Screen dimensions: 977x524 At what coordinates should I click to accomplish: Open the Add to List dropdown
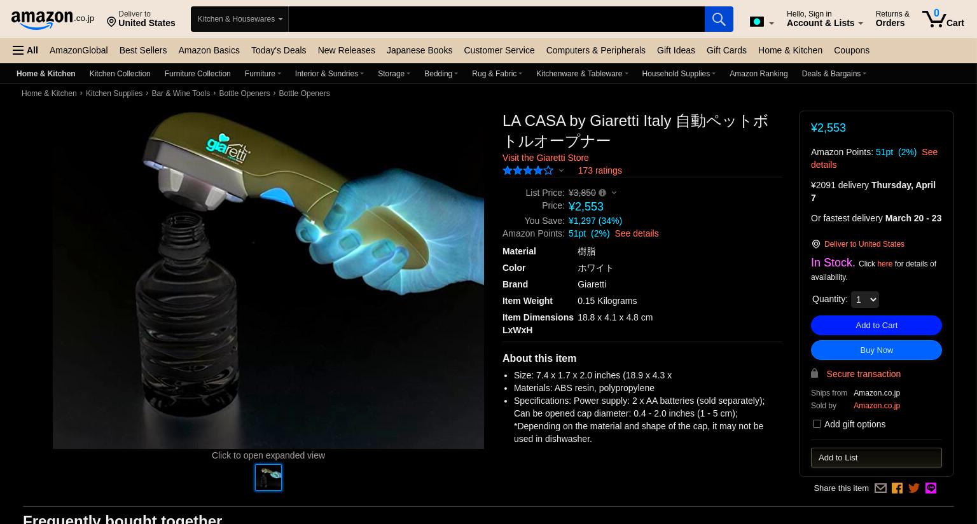point(877,457)
